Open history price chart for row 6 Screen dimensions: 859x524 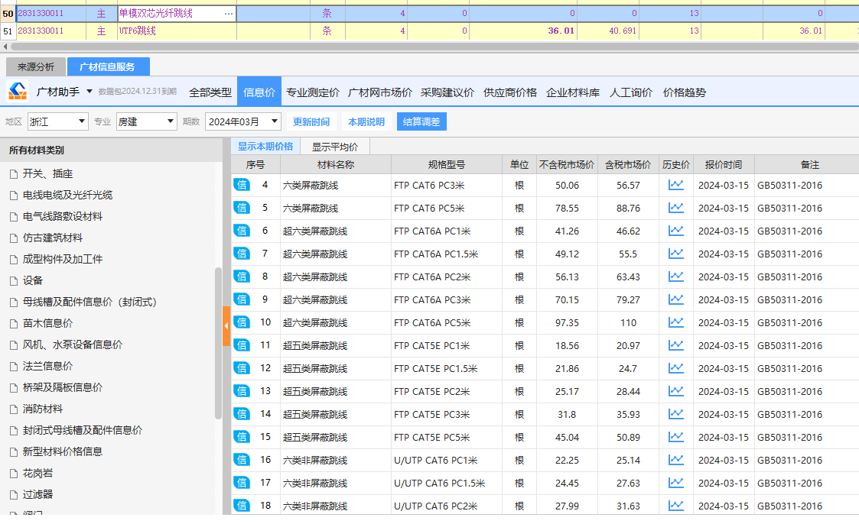tap(675, 231)
